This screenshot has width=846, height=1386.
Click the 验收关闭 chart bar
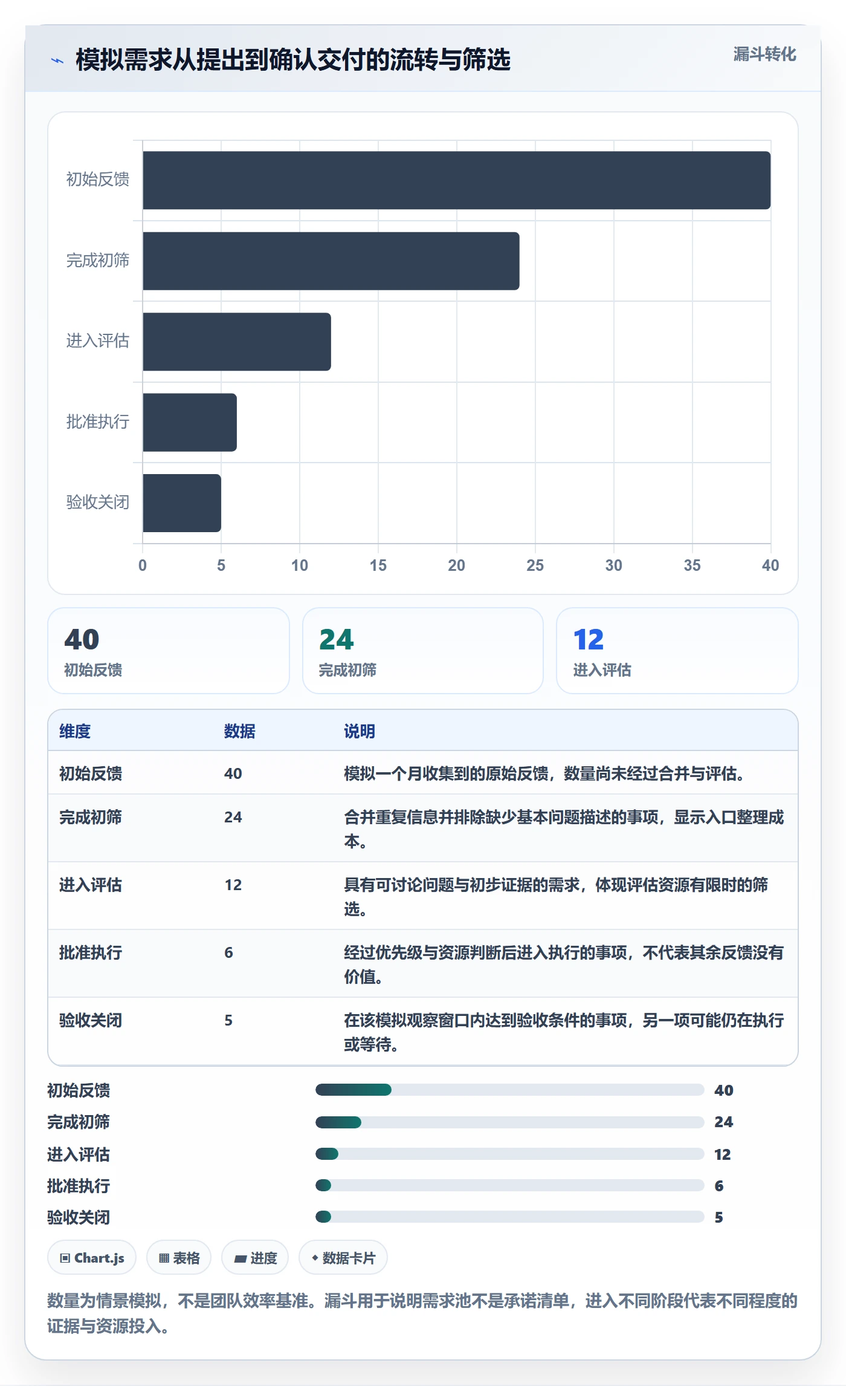pos(182,503)
